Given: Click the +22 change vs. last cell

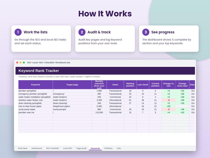Looking at the screenshot, I should (168, 106).
